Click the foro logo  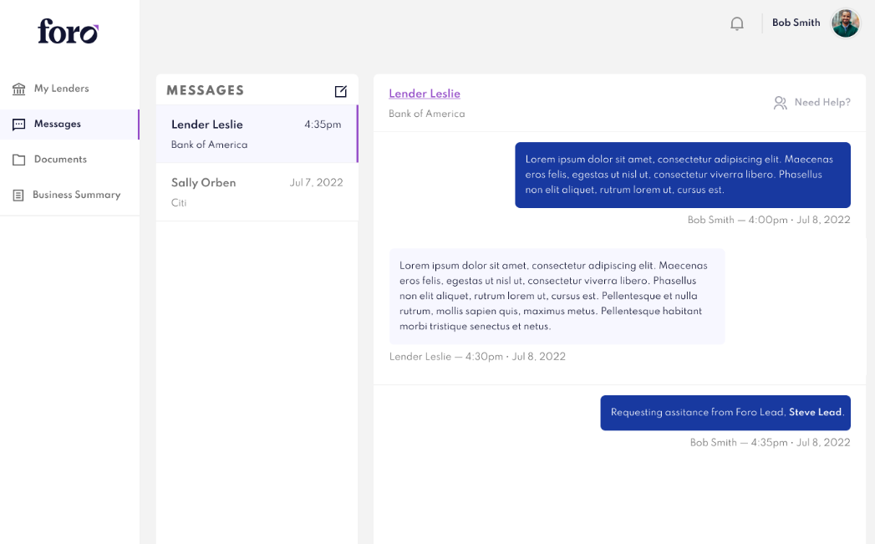69,32
